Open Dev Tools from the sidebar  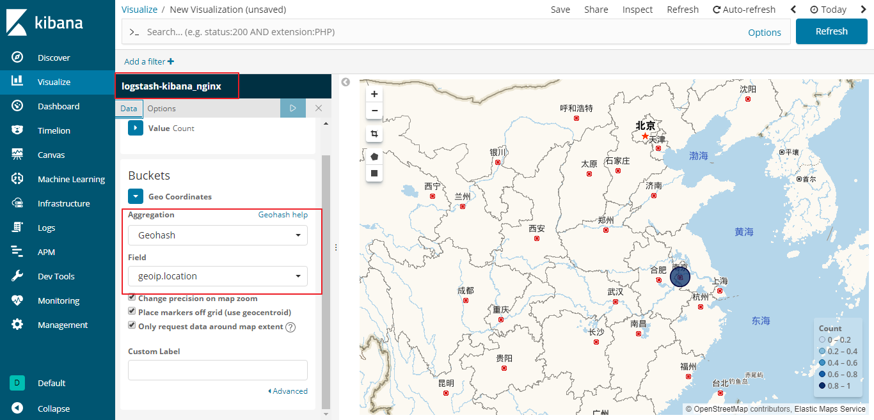[x=56, y=276]
